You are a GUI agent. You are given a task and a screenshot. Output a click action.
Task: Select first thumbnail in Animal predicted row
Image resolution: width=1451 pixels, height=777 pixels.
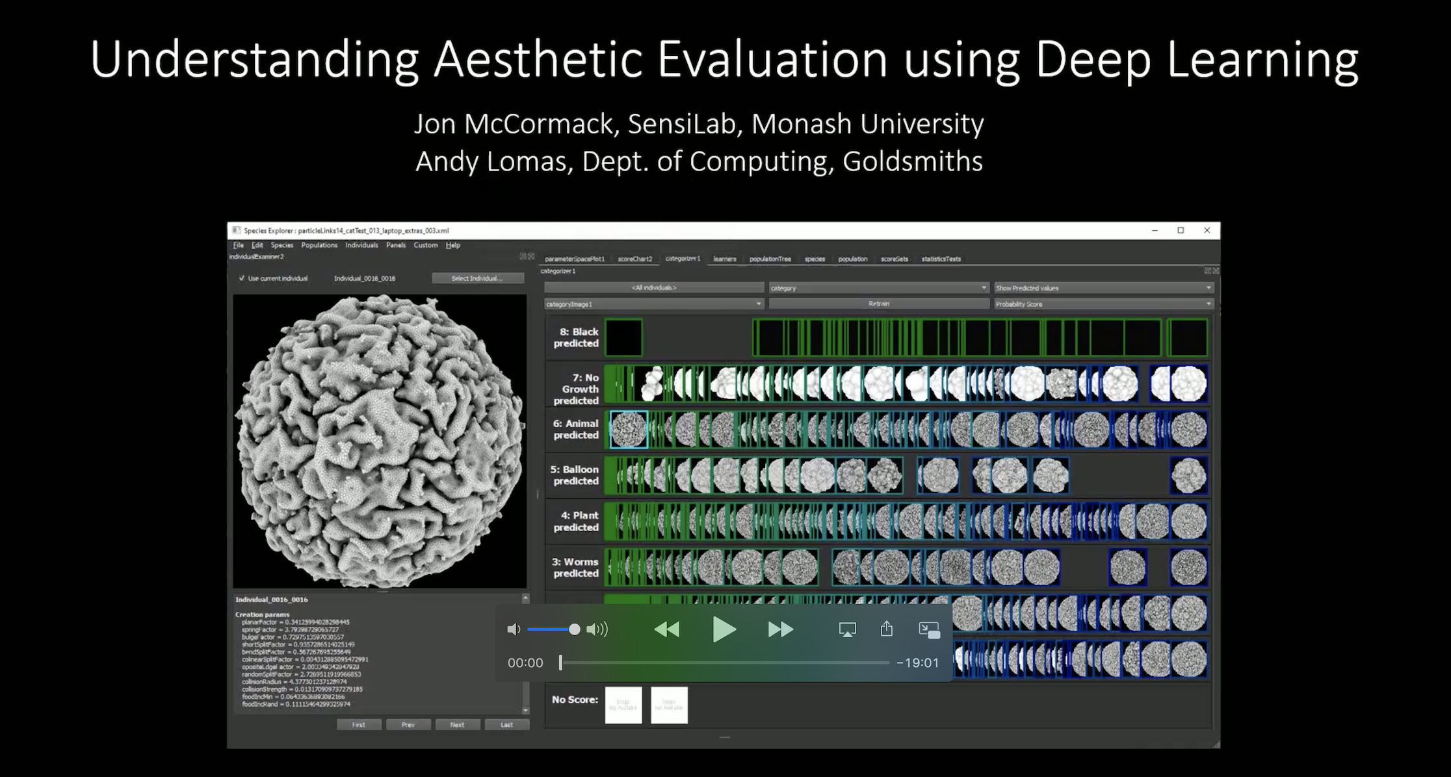tap(628, 430)
